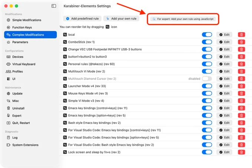This screenshot has width=252, height=168.
Task: Click Add predefined rule button
Action: pos(82,19)
